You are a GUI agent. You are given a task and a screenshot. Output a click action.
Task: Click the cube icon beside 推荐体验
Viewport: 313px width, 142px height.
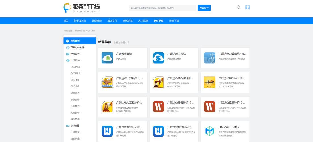[68, 41]
